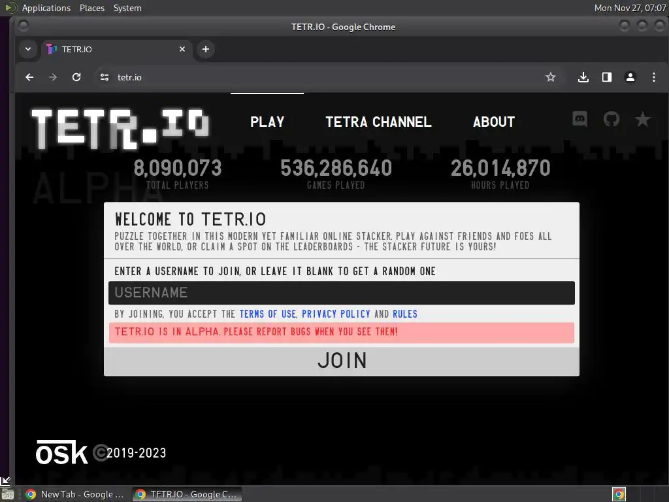Reload the tetr.io page

pyautogui.click(x=76, y=77)
